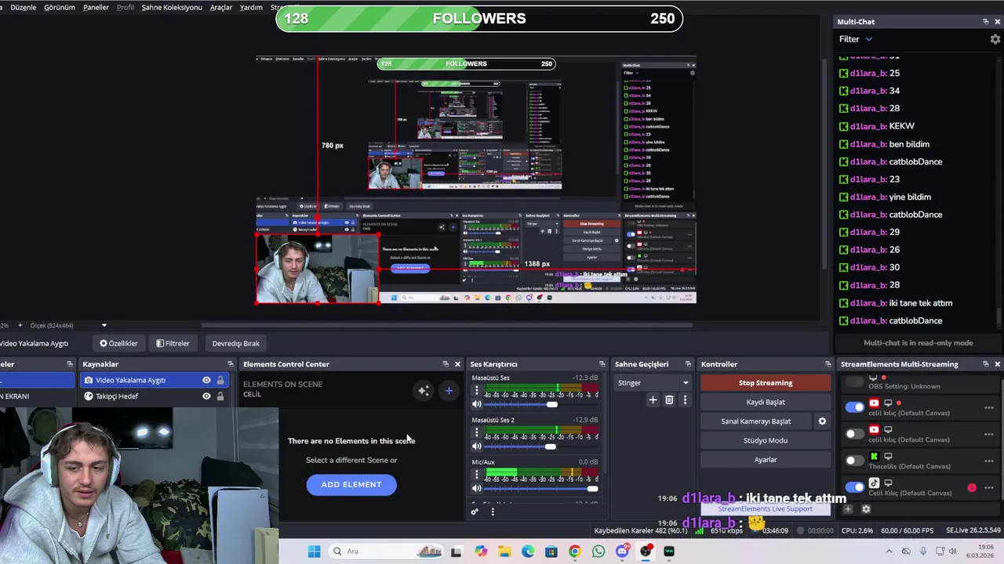
Task: Open the scene transition properties menu
Action: pyautogui.click(x=685, y=400)
